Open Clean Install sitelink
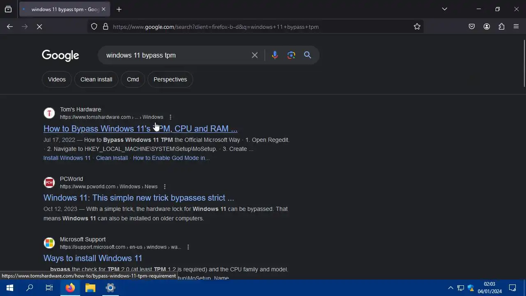Image resolution: width=526 pixels, height=296 pixels. click(x=112, y=158)
